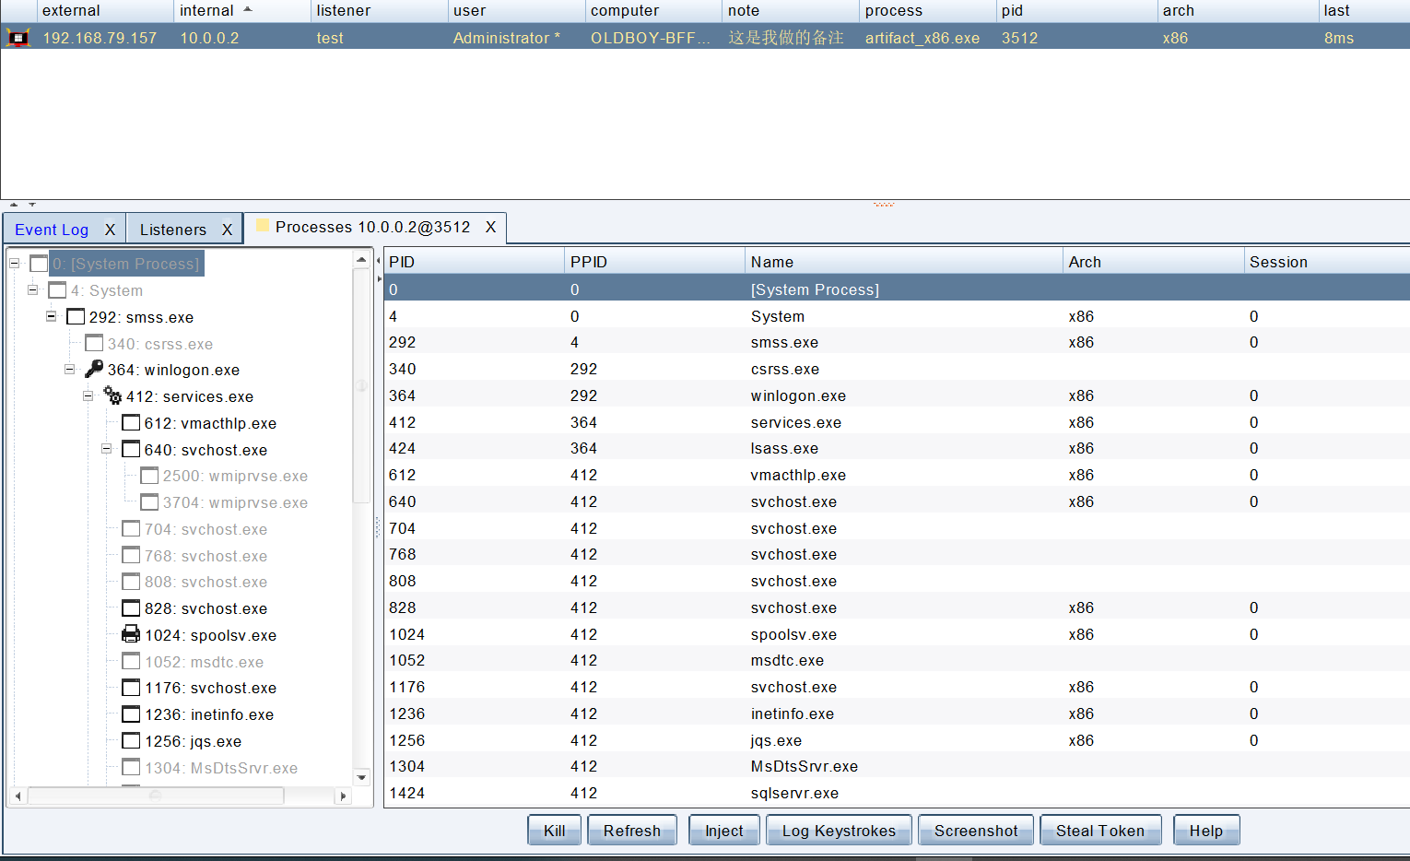Click the key icon beside winlogon.exe

94,369
